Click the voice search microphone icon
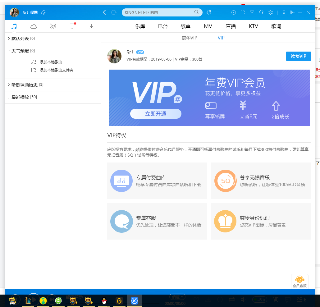 point(209,12)
